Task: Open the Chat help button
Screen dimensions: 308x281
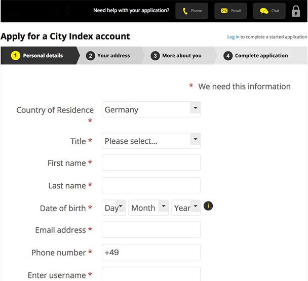Action: (x=269, y=11)
